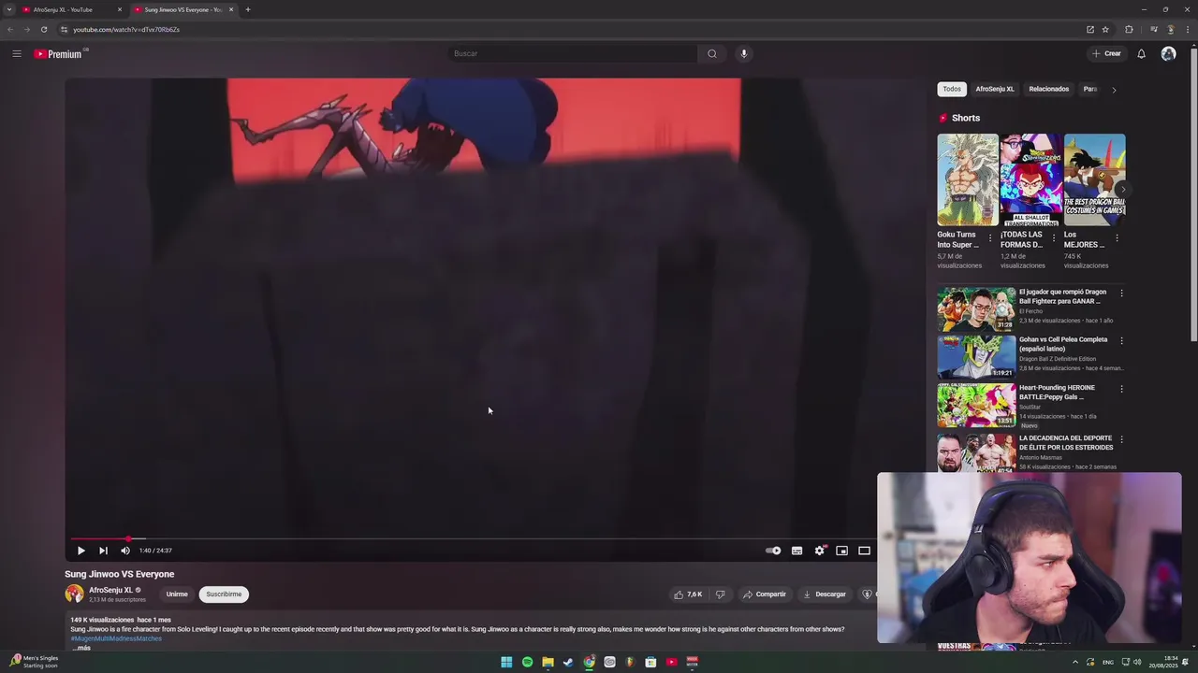Mute the video volume
1198x673 pixels.
125,551
